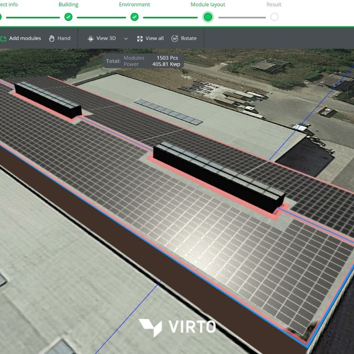The width and height of the screenshot is (354, 354).
Task: Click the View all expand icon
Action: tap(140, 39)
